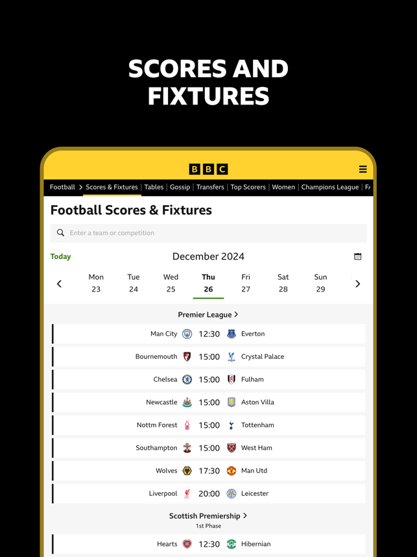
Task: Click the Man Utd club crest
Action: (x=232, y=471)
